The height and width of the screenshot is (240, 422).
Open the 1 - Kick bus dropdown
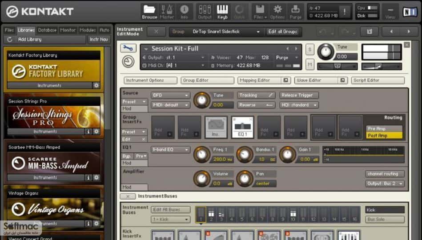pos(171,219)
